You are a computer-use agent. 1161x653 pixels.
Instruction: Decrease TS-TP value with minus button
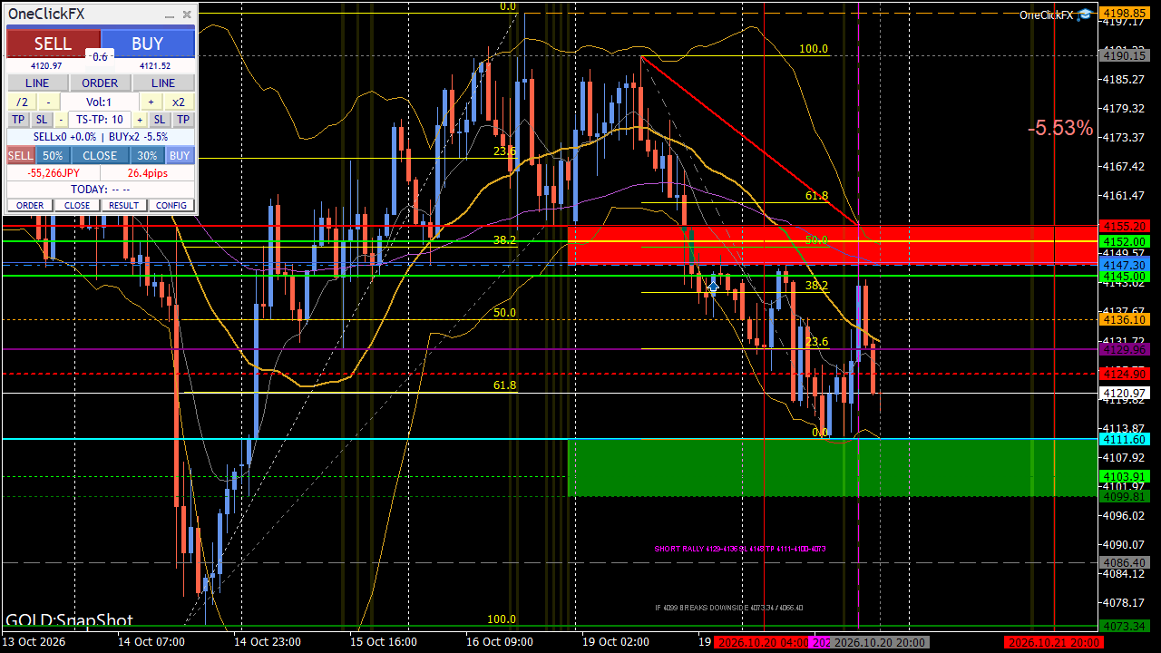61,120
